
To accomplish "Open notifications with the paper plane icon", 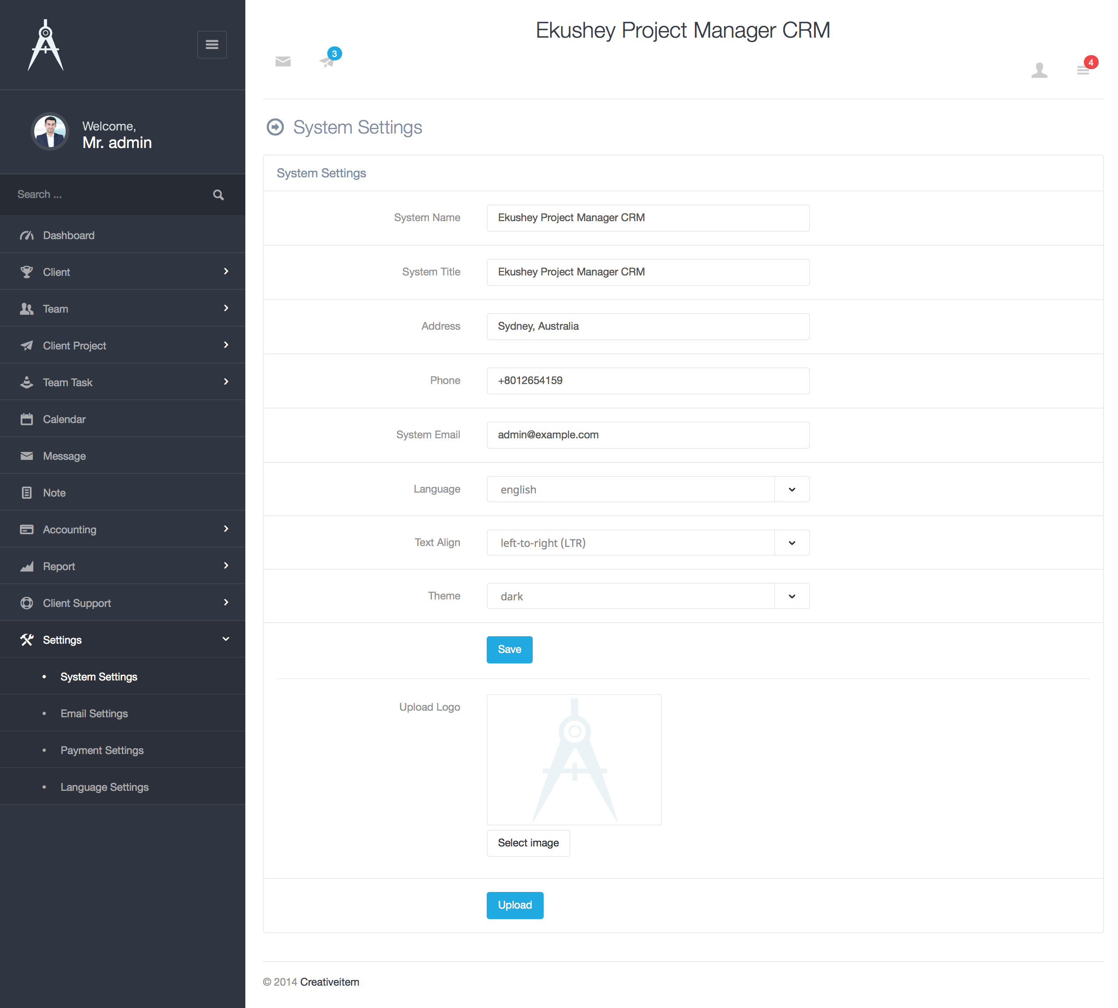I will [x=327, y=62].
